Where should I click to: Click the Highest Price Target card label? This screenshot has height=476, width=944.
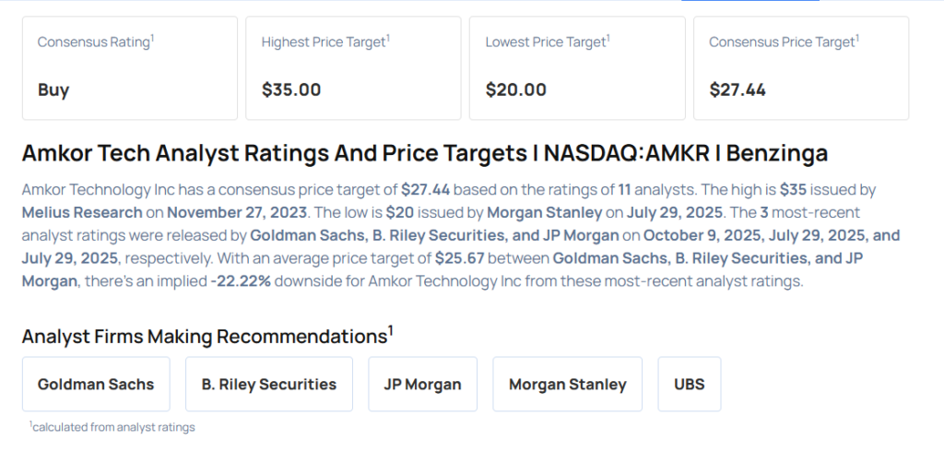click(x=324, y=42)
